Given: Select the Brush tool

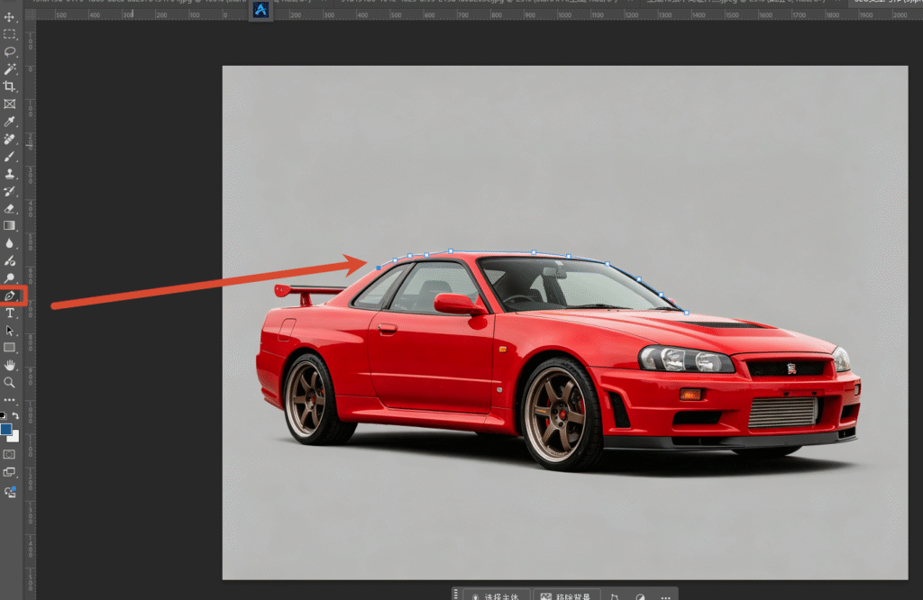Looking at the screenshot, I should (x=9, y=157).
